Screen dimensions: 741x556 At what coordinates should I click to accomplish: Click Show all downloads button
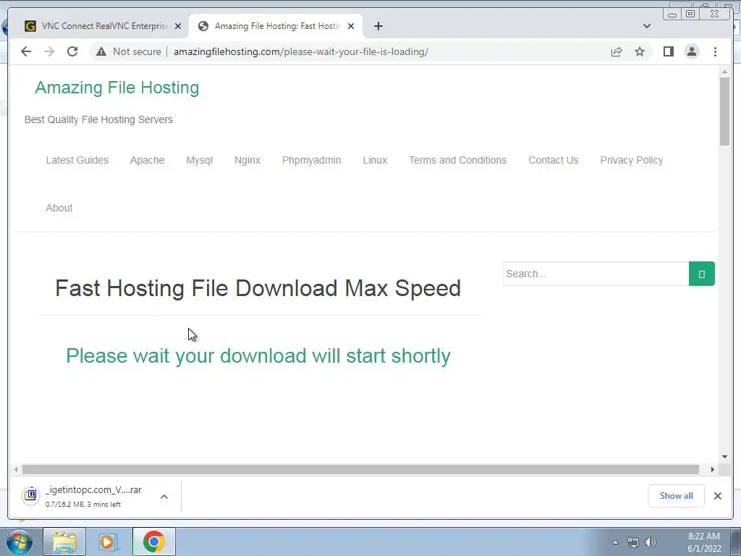[677, 495]
